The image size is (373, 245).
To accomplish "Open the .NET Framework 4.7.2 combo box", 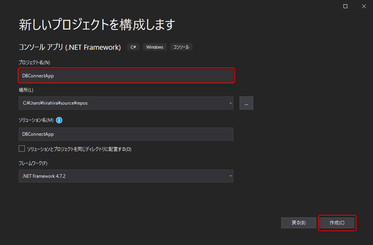I will point(126,176).
